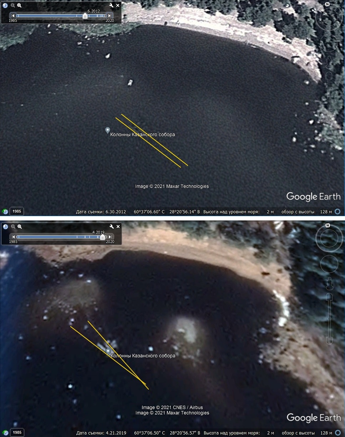Click the 2020 end label in 2012 slider
This screenshot has width=345, height=437.
(x=110, y=21)
